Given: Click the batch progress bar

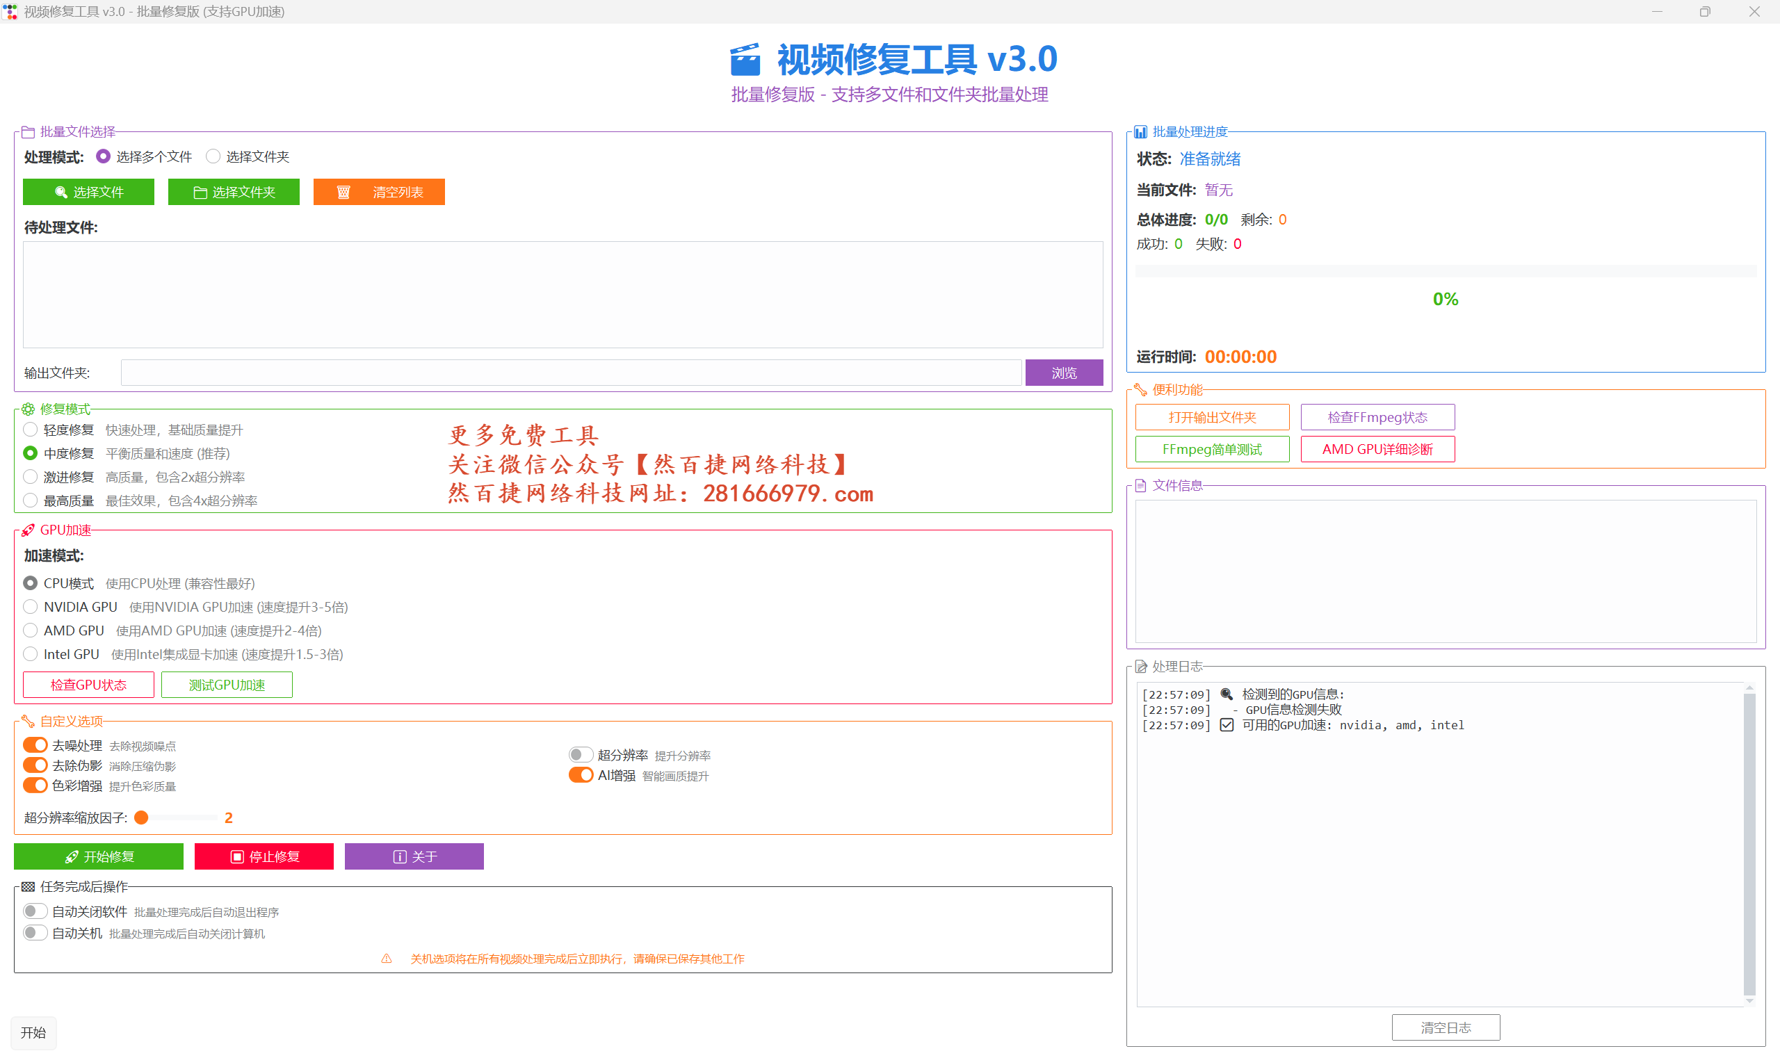Looking at the screenshot, I should click(1446, 271).
